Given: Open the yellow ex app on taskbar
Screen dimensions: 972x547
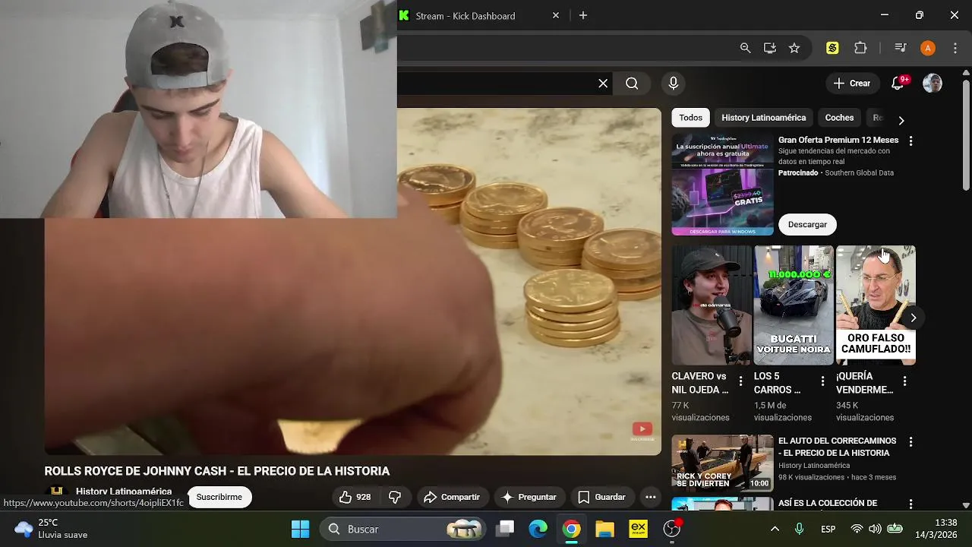Looking at the screenshot, I should coord(638,529).
